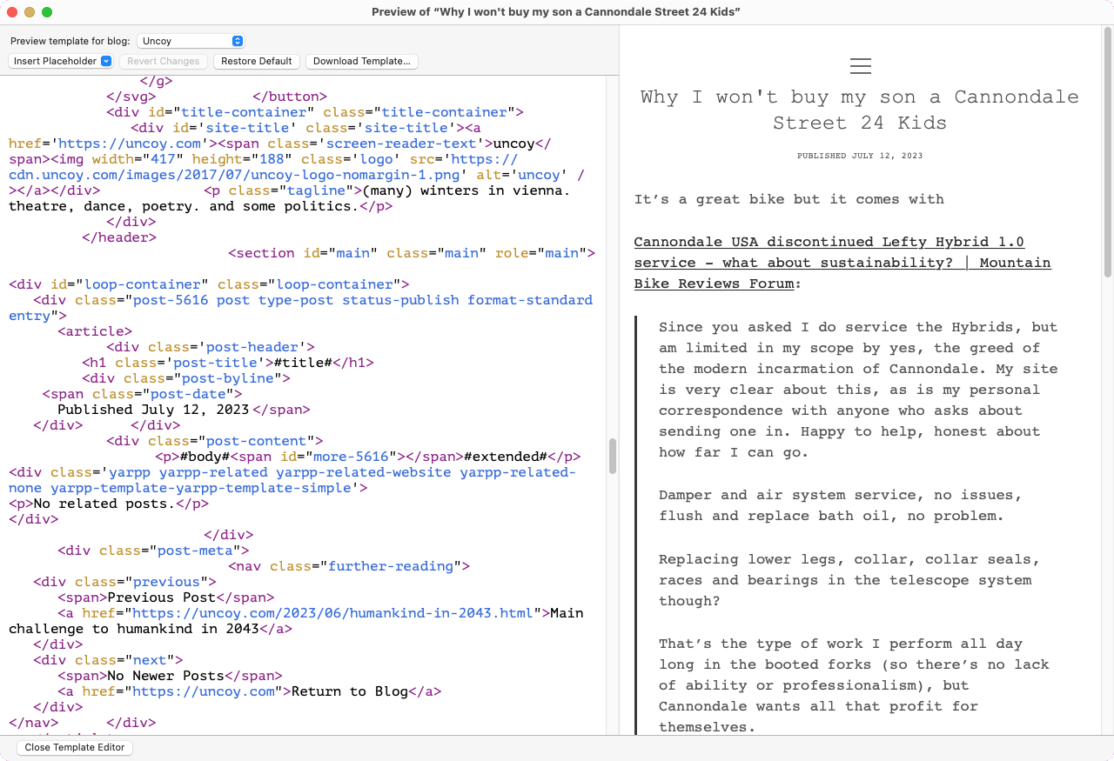Click the section id="main" code line
1114x761 pixels.
pyautogui.click(x=412, y=253)
